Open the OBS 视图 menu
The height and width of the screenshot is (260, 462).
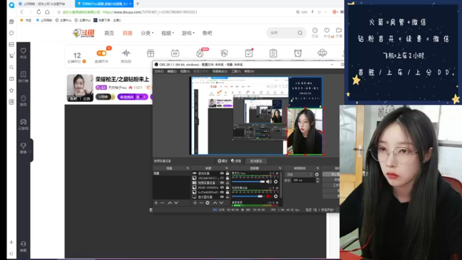(185, 71)
